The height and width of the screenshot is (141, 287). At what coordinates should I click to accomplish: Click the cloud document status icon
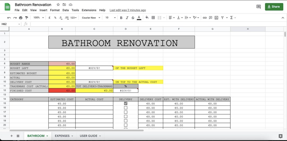pyautogui.click(x=70, y=5)
